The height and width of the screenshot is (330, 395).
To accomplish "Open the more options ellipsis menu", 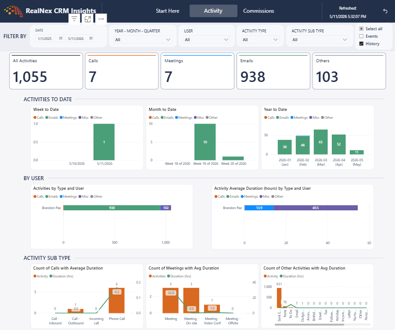I will (101, 19).
